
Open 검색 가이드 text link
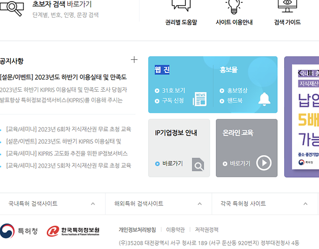tap(287, 22)
